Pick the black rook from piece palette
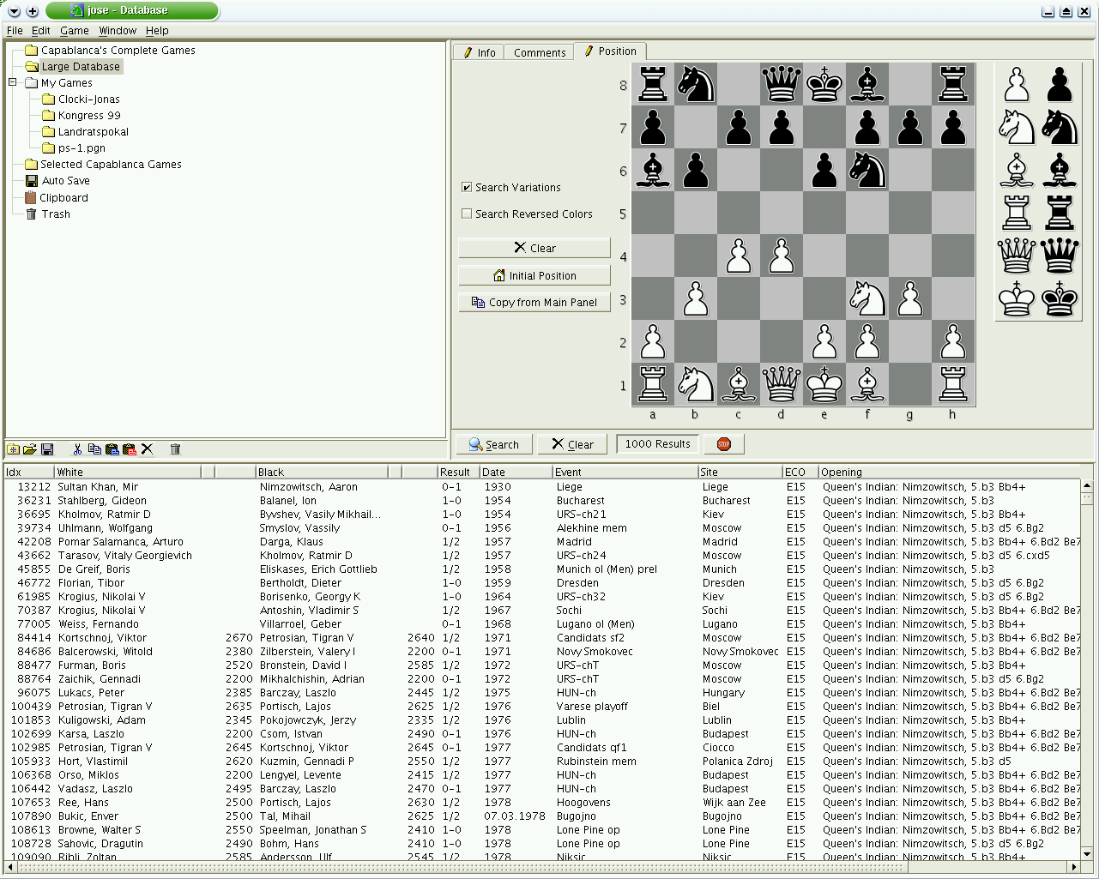This screenshot has width=1099, height=879. click(x=1060, y=213)
